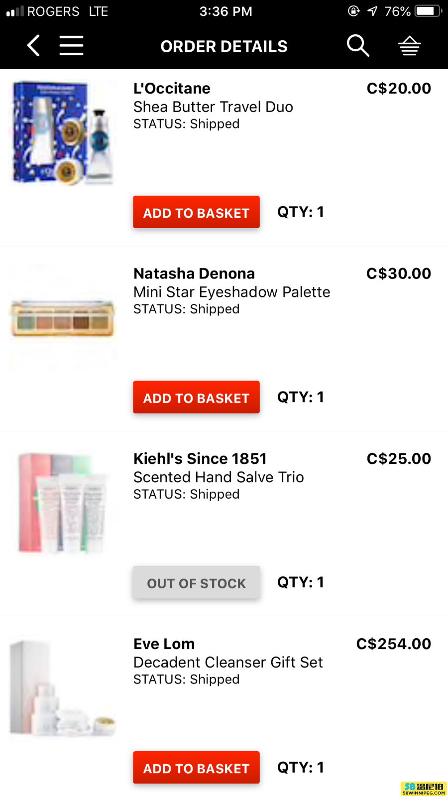Viewport: 448px width, 797px height.
Task: Open the L'Occitane product image
Action: click(x=63, y=133)
